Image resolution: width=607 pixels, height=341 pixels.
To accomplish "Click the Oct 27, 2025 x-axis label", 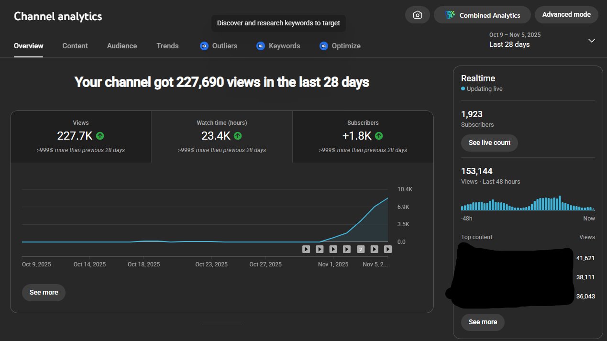I will pos(265,264).
